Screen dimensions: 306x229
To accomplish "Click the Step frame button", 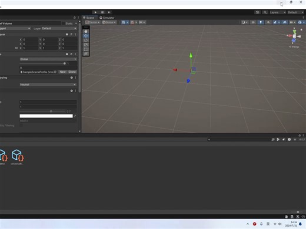I will click(109, 12).
